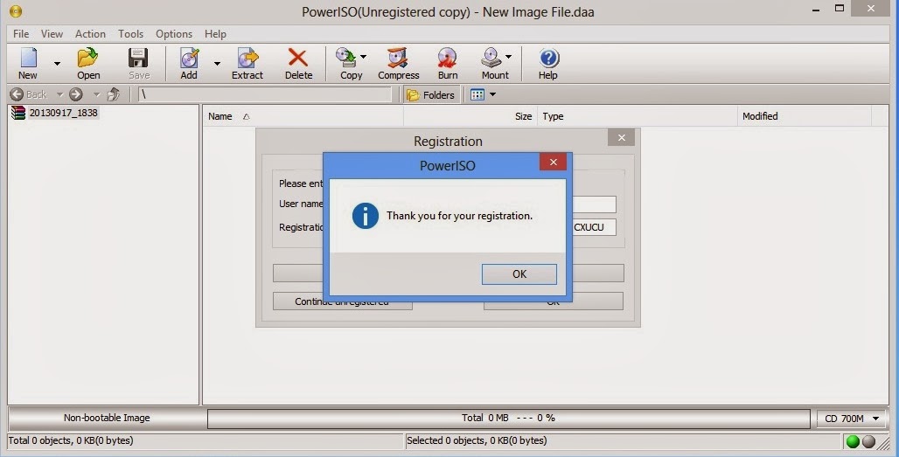Click the 'Thank you for your registration.' message

459,216
